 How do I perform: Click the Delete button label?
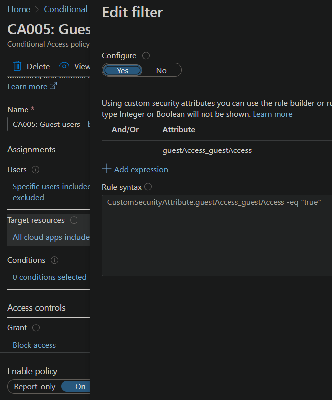(x=38, y=67)
